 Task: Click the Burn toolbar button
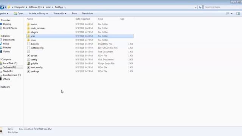coord(74,14)
